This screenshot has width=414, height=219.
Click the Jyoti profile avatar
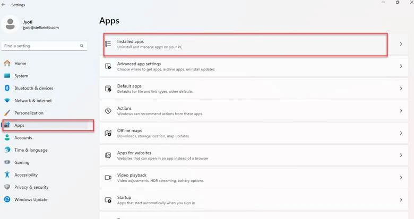11,24
